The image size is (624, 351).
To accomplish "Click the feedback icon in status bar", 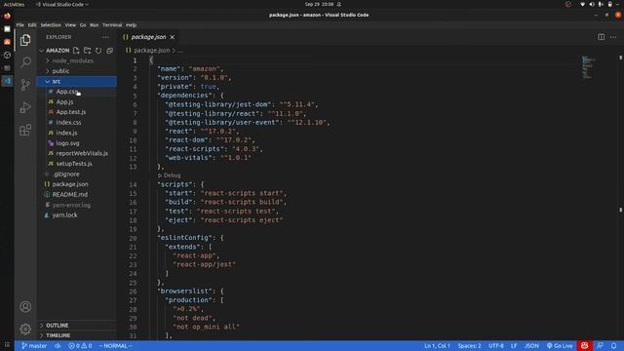I will [x=600, y=346].
